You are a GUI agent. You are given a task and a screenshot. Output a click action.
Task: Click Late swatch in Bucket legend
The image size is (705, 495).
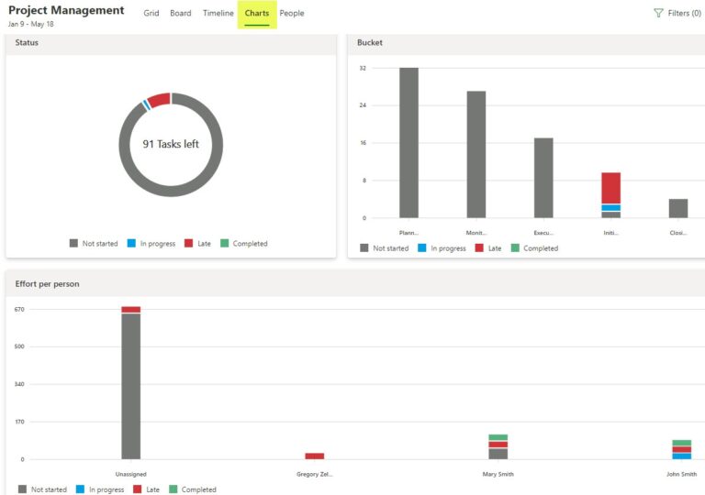(479, 247)
